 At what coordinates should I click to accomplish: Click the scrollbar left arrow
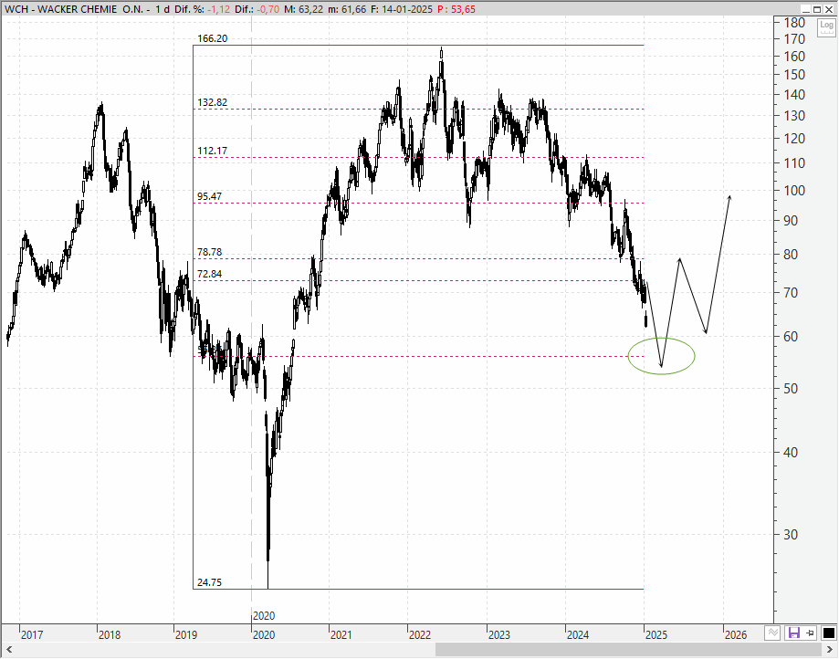(x=9, y=650)
